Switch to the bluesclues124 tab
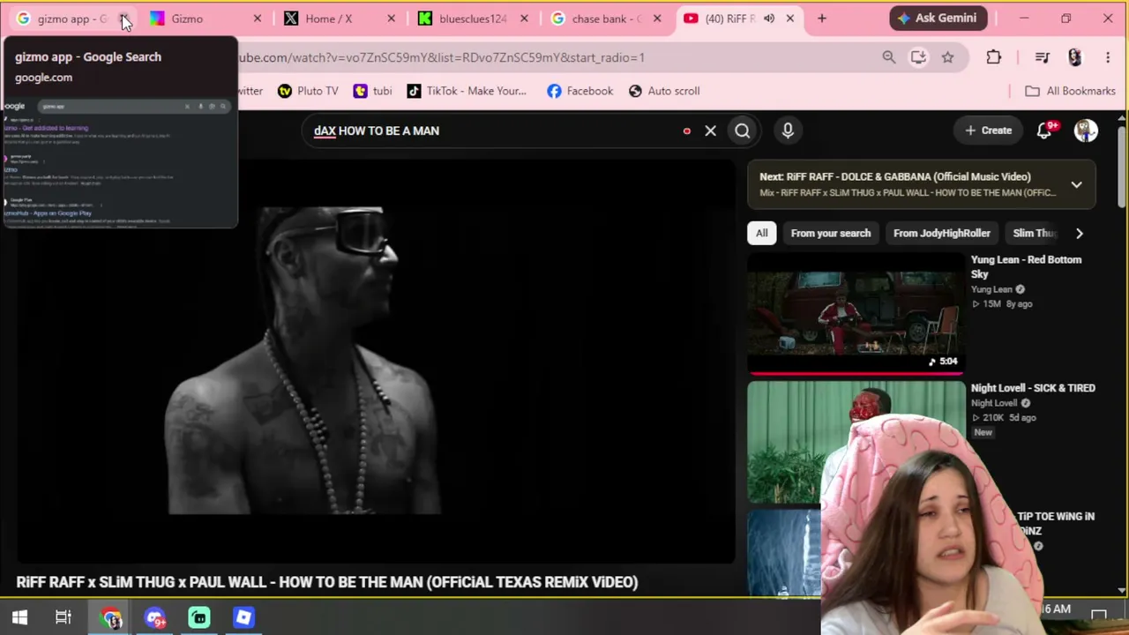Image resolution: width=1129 pixels, height=635 pixels. click(472, 19)
